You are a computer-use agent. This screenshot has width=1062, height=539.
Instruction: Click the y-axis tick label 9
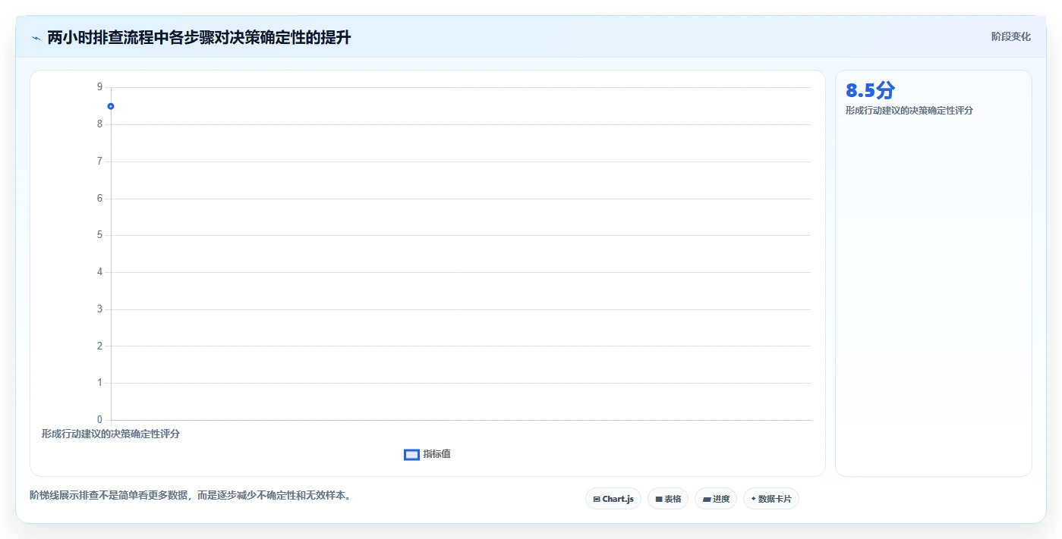[x=99, y=87]
